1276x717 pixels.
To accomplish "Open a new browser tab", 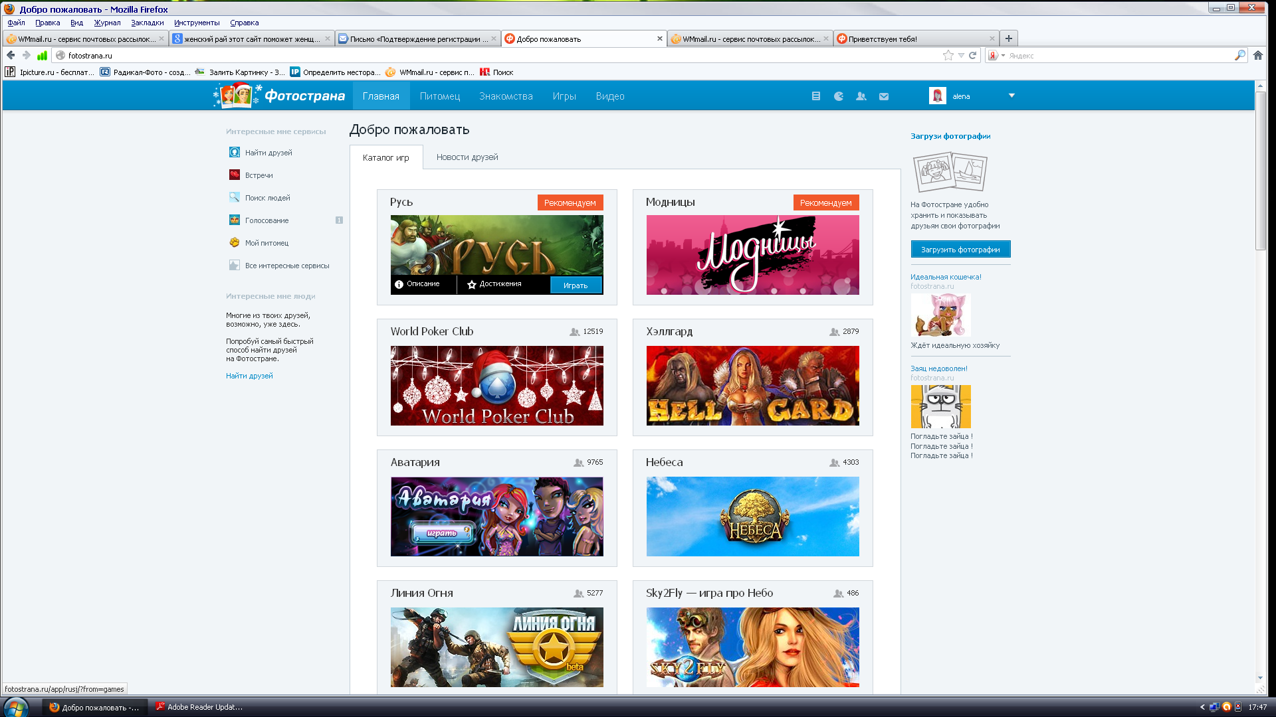I will (1008, 39).
